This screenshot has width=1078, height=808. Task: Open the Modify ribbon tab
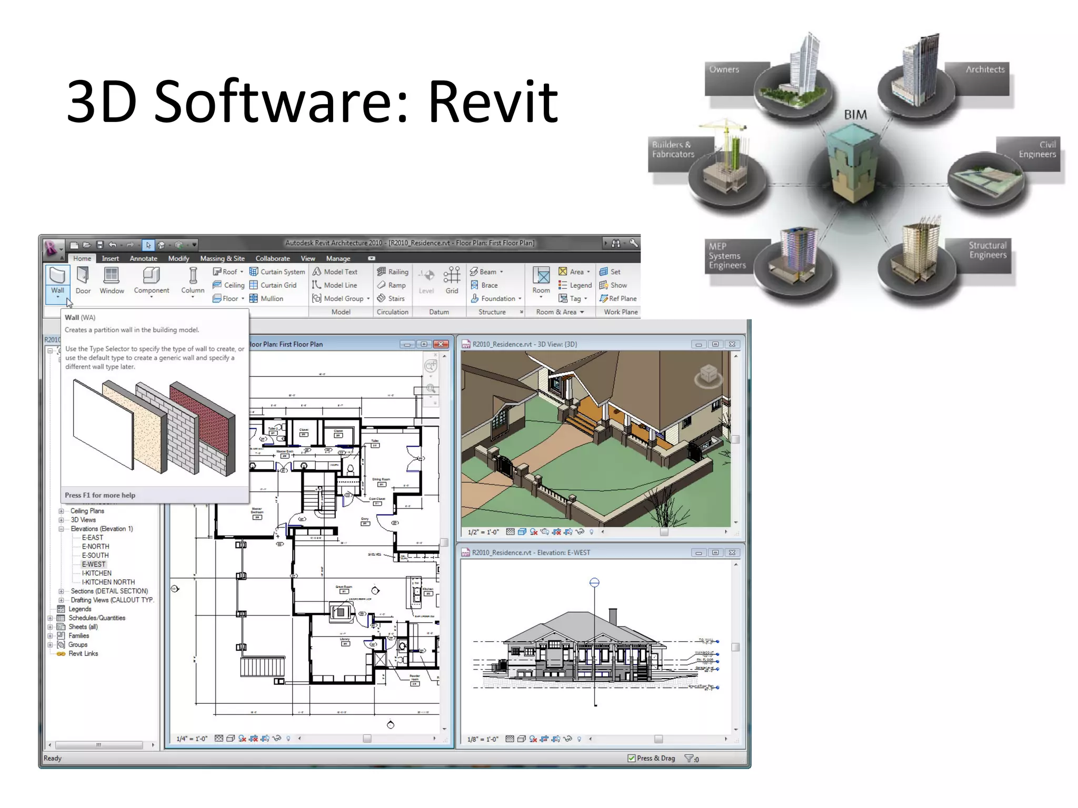coord(178,258)
